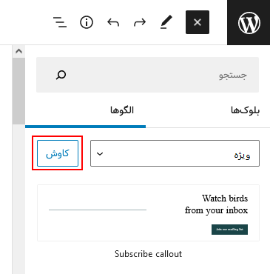Open the document list view outline
The height and width of the screenshot is (274, 270).
(x=60, y=22)
